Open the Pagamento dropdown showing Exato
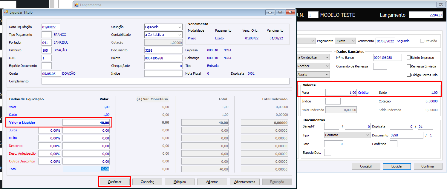 tap(345, 41)
